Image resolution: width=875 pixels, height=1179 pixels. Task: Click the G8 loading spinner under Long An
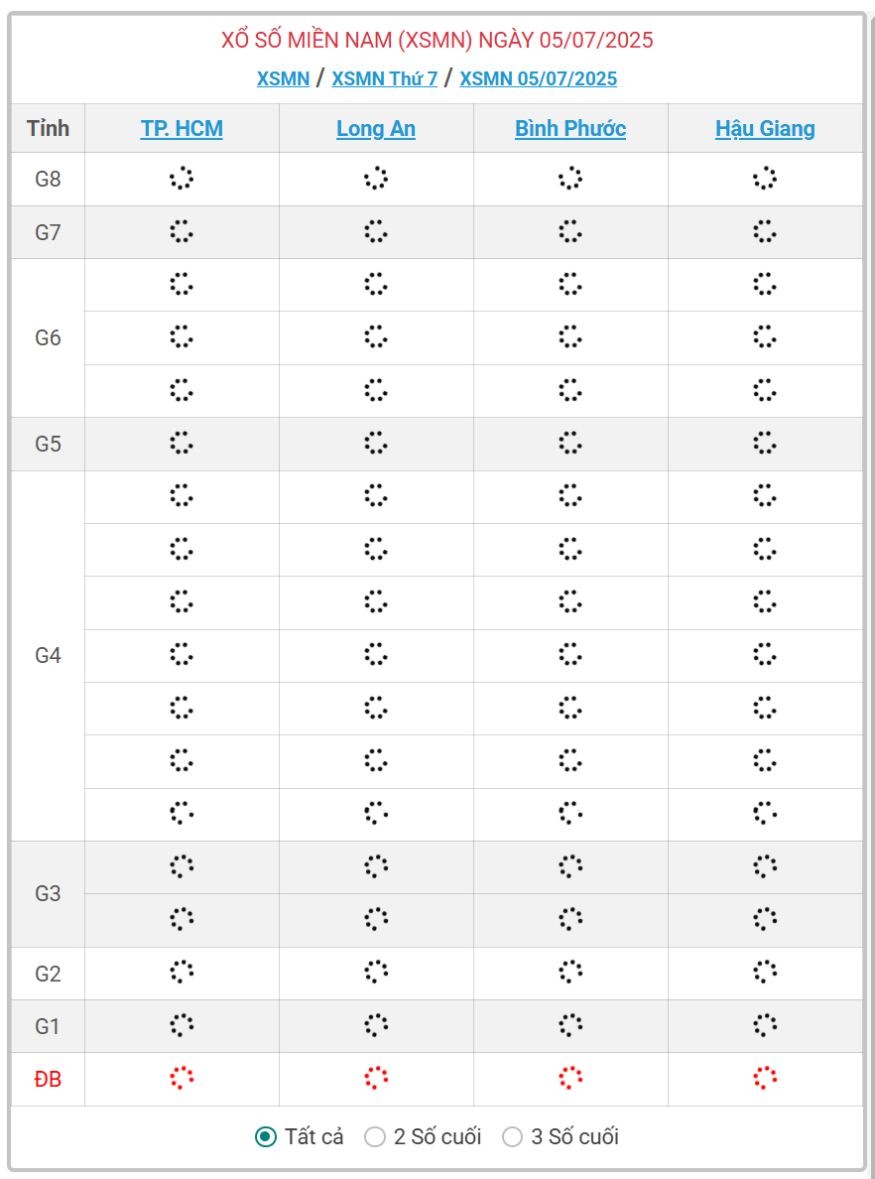[376, 179]
